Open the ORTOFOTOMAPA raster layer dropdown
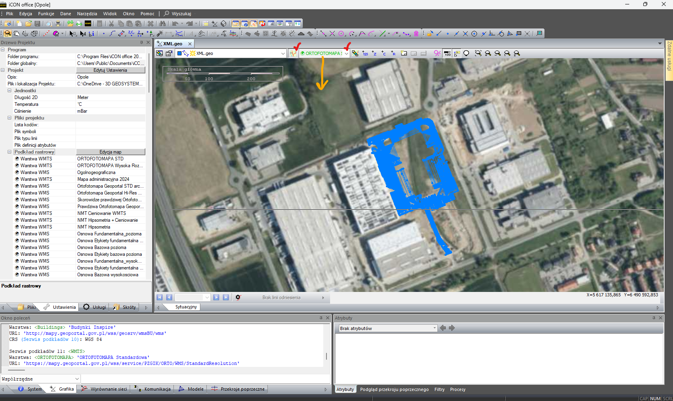Image resolution: width=673 pixels, height=401 pixels. coord(346,53)
